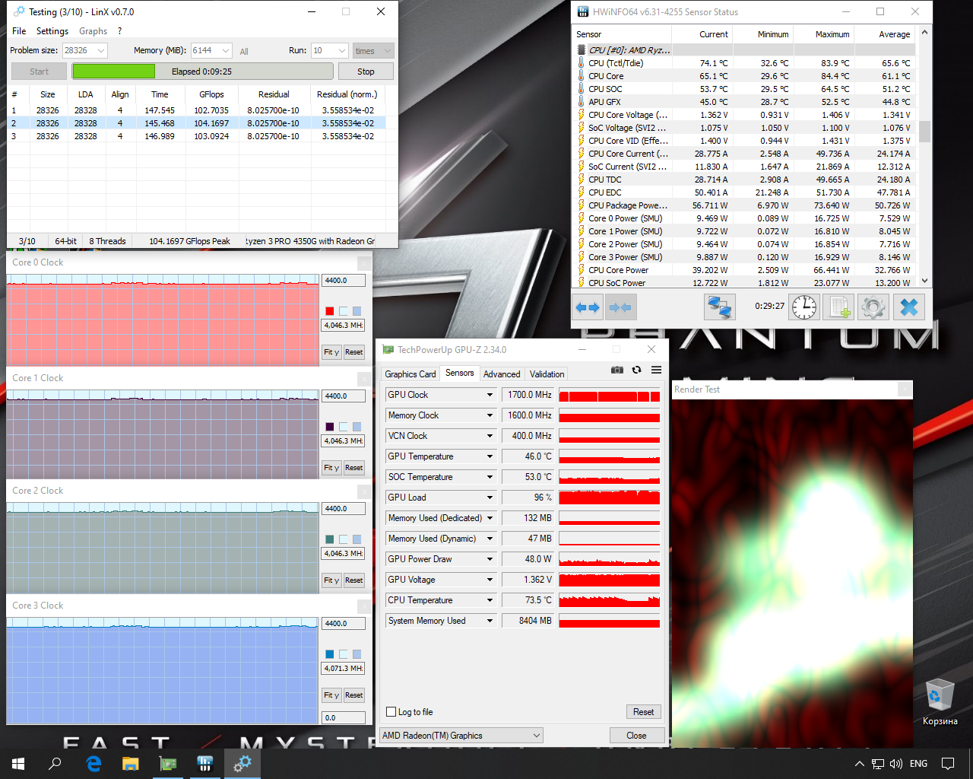Open the GPU-Z hamburger menu
Viewport: 973px width, 779px height.
(656, 370)
